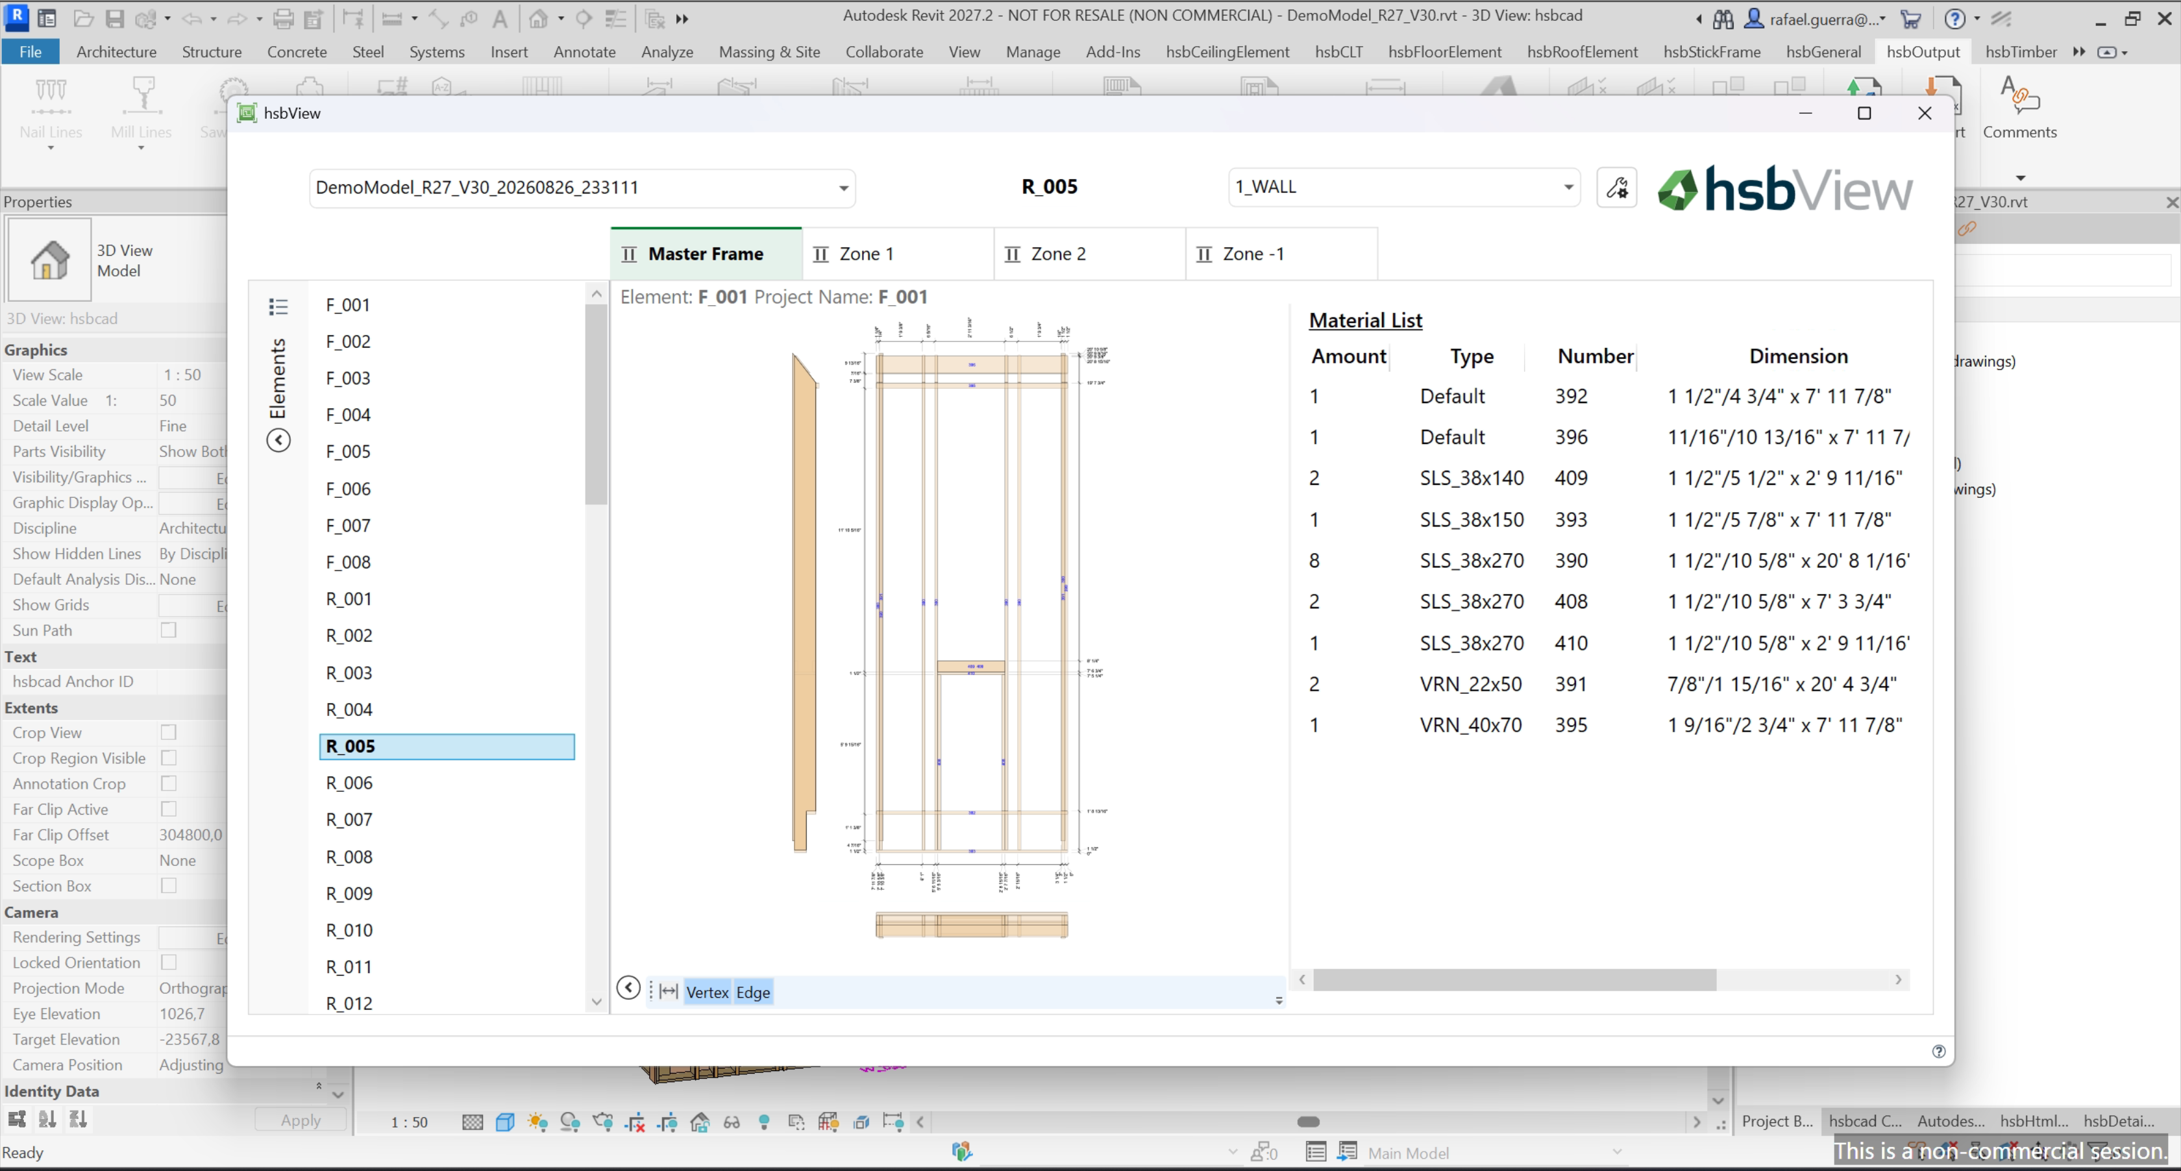Click the Comments ribbon icon

(x=2019, y=108)
